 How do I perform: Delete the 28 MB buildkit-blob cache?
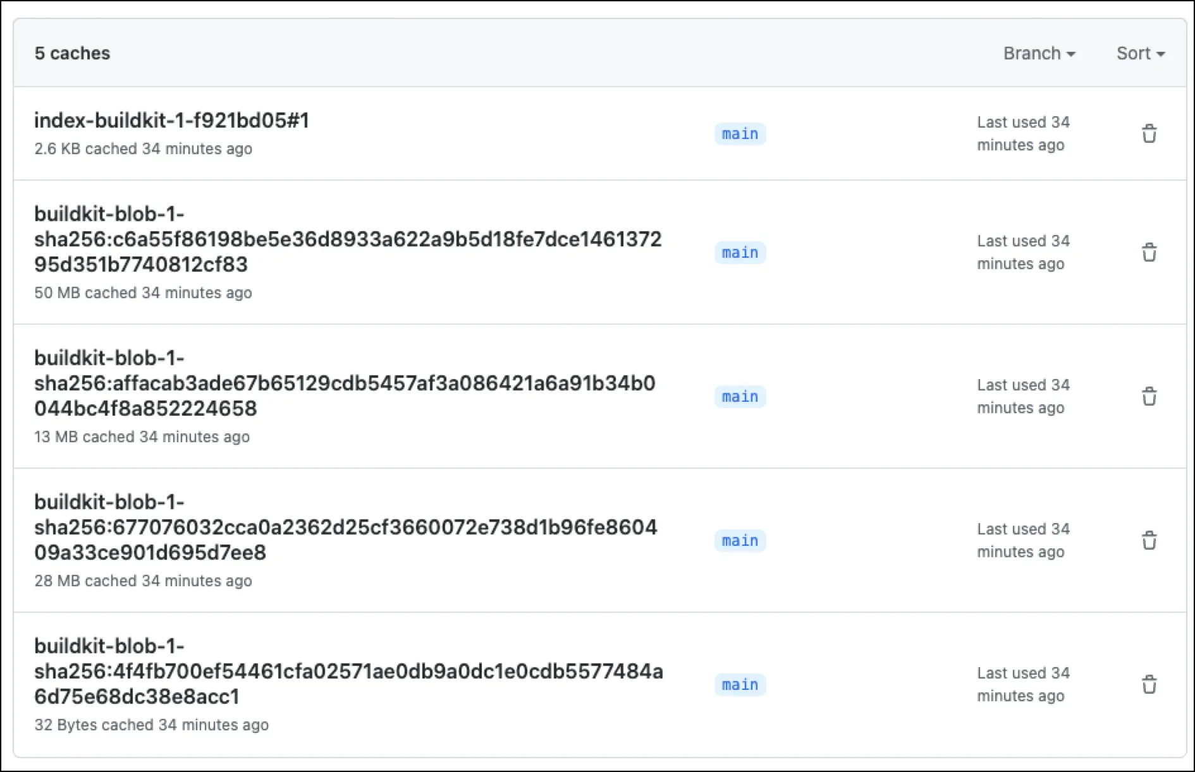coord(1149,540)
